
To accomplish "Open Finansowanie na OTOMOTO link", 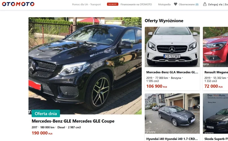I will pos(136,5).
